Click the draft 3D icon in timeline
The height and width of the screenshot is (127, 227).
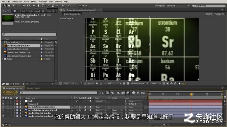112,93
